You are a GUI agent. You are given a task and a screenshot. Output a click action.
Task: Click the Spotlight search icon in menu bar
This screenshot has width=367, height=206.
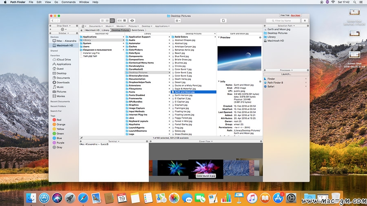pos(355,2)
